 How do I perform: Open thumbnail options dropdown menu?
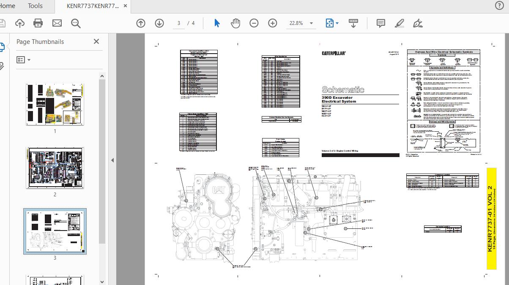click(x=24, y=60)
